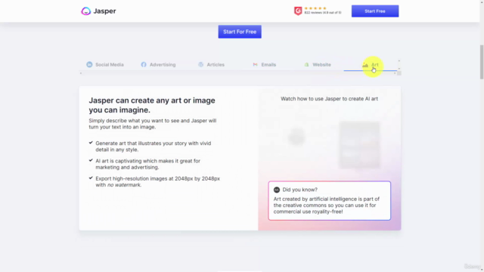Switch to the Emails tab

click(x=264, y=64)
